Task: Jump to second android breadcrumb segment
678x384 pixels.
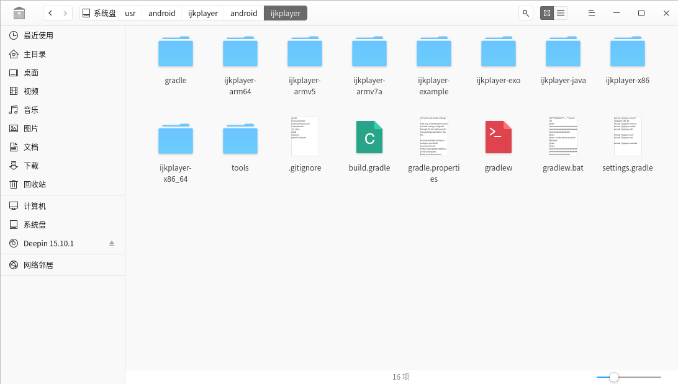Action: click(244, 13)
